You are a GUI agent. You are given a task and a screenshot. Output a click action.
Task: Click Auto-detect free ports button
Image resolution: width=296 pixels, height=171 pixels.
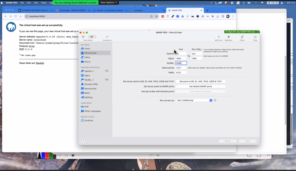coord(200,91)
